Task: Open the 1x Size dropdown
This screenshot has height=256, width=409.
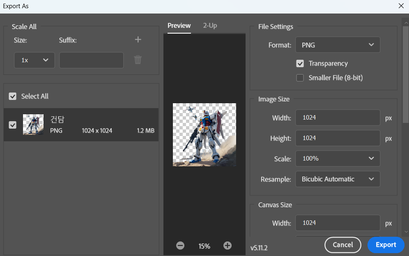Action: pyautogui.click(x=34, y=60)
